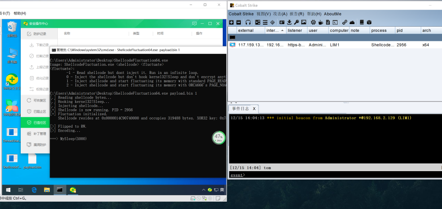
Task: Open 补丁管理 in security center sidebar
Action: (x=36, y=134)
